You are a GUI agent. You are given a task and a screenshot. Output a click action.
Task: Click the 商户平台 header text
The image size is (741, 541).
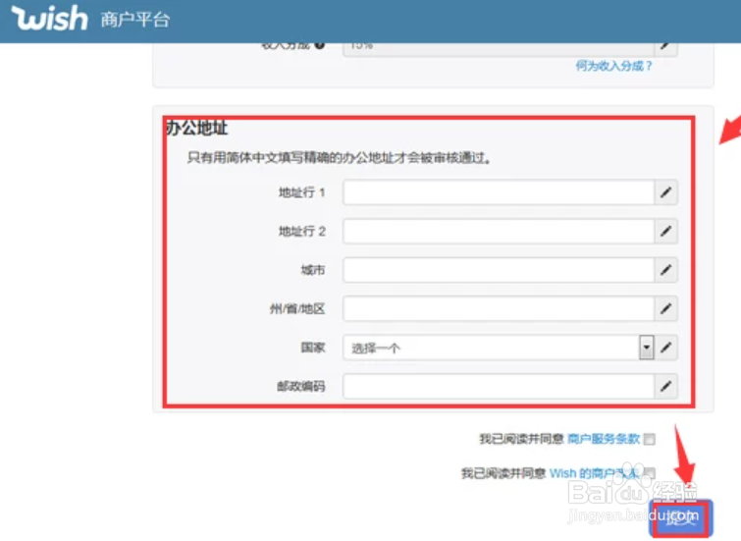point(134,20)
